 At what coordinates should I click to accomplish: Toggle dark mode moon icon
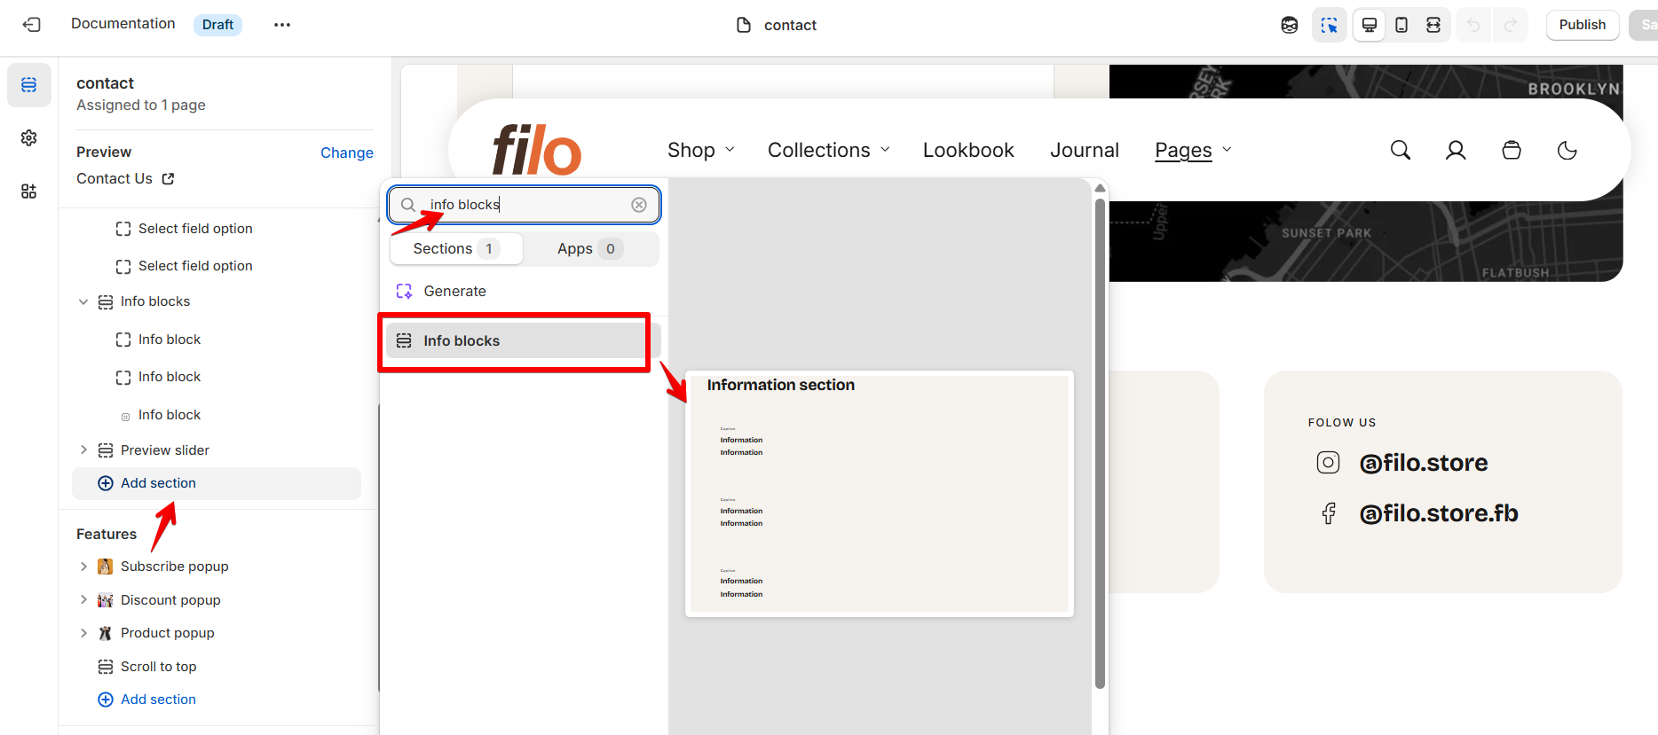1567,151
